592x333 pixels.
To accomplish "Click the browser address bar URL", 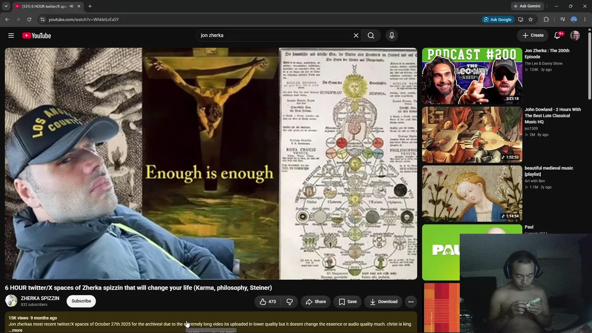I will (x=84, y=19).
